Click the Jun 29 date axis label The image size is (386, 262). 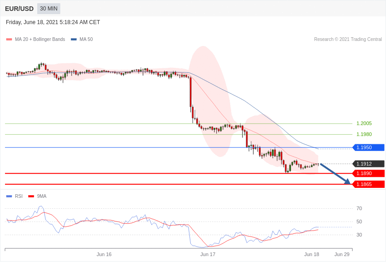coord(342,254)
